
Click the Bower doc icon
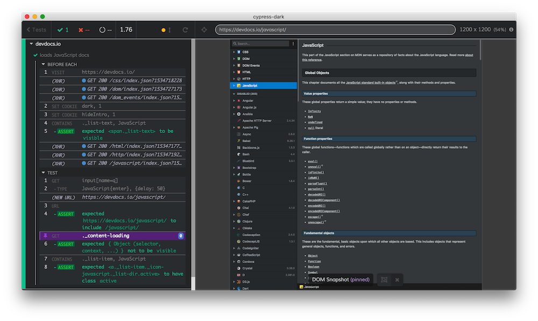pyautogui.click(x=239, y=181)
